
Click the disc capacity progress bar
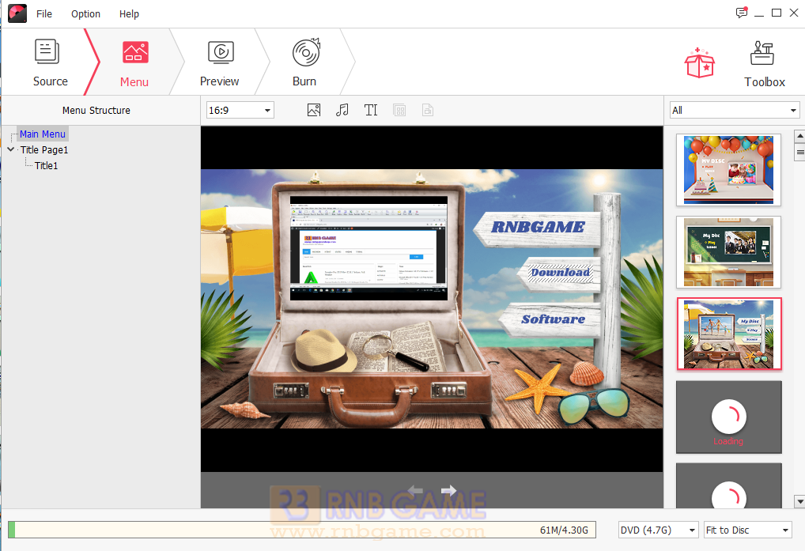pyautogui.click(x=302, y=530)
